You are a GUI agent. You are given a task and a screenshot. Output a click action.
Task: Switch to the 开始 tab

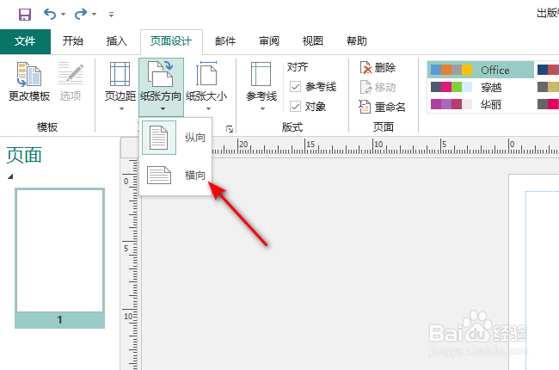coord(73,41)
